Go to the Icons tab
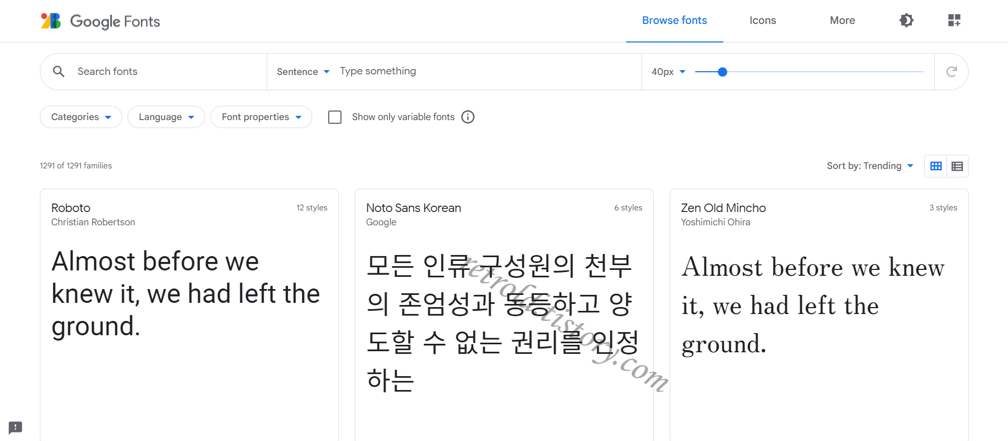 pos(763,20)
